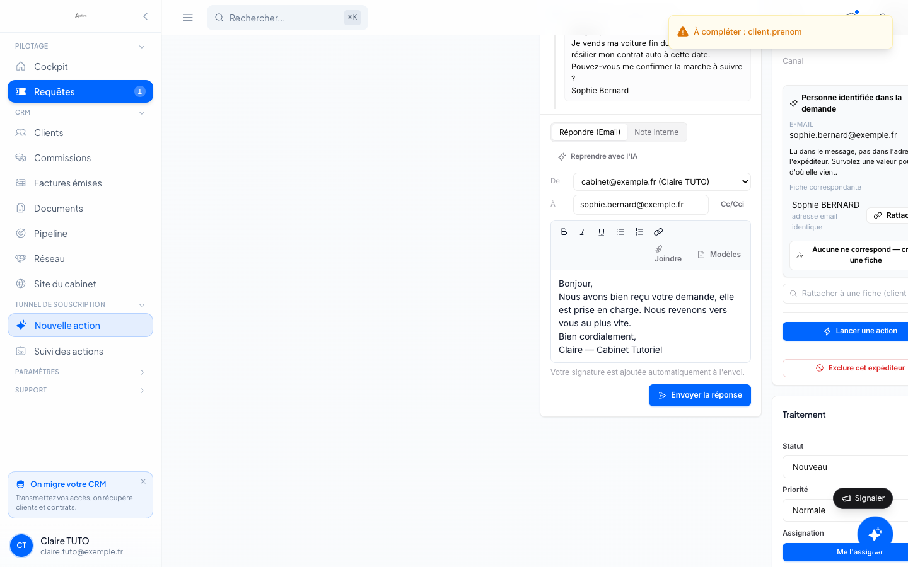908x567 pixels.
Task: Open Commissions
Action: 80,158
